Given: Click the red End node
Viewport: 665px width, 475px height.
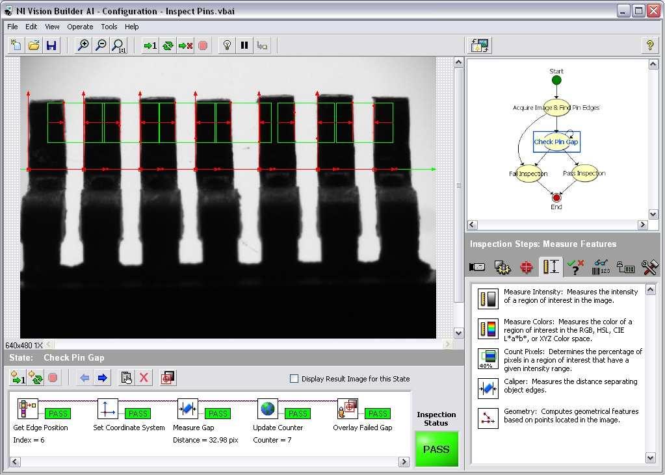Looking at the screenshot, I should point(556,198).
